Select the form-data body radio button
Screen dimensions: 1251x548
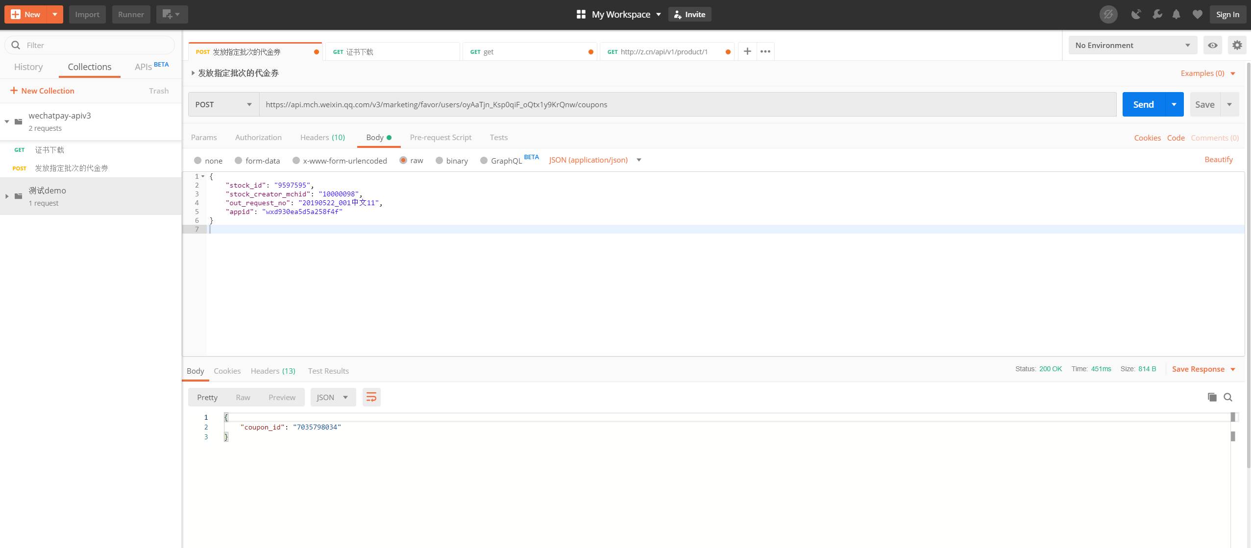pos(239,161)
